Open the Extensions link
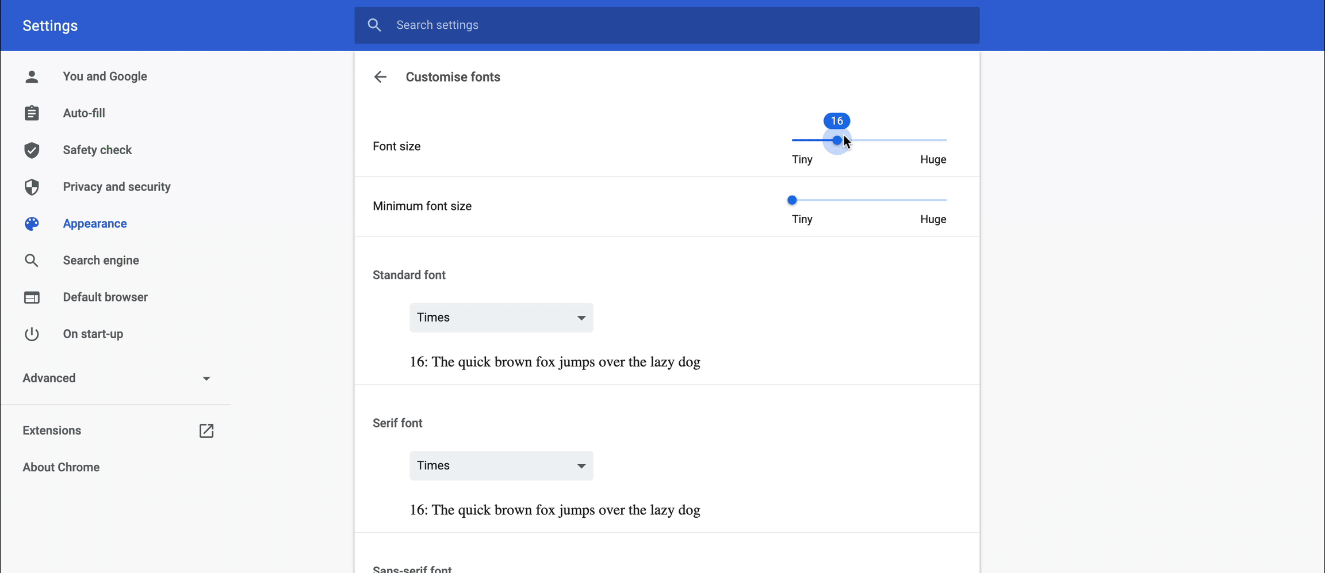1325x573 pixels. 52,431
